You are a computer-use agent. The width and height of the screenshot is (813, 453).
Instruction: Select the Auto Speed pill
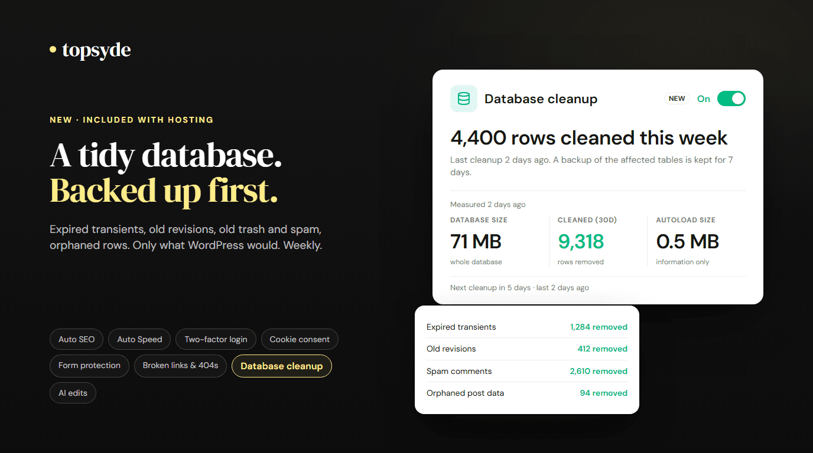pyautogui.click(x=139, y=339)
